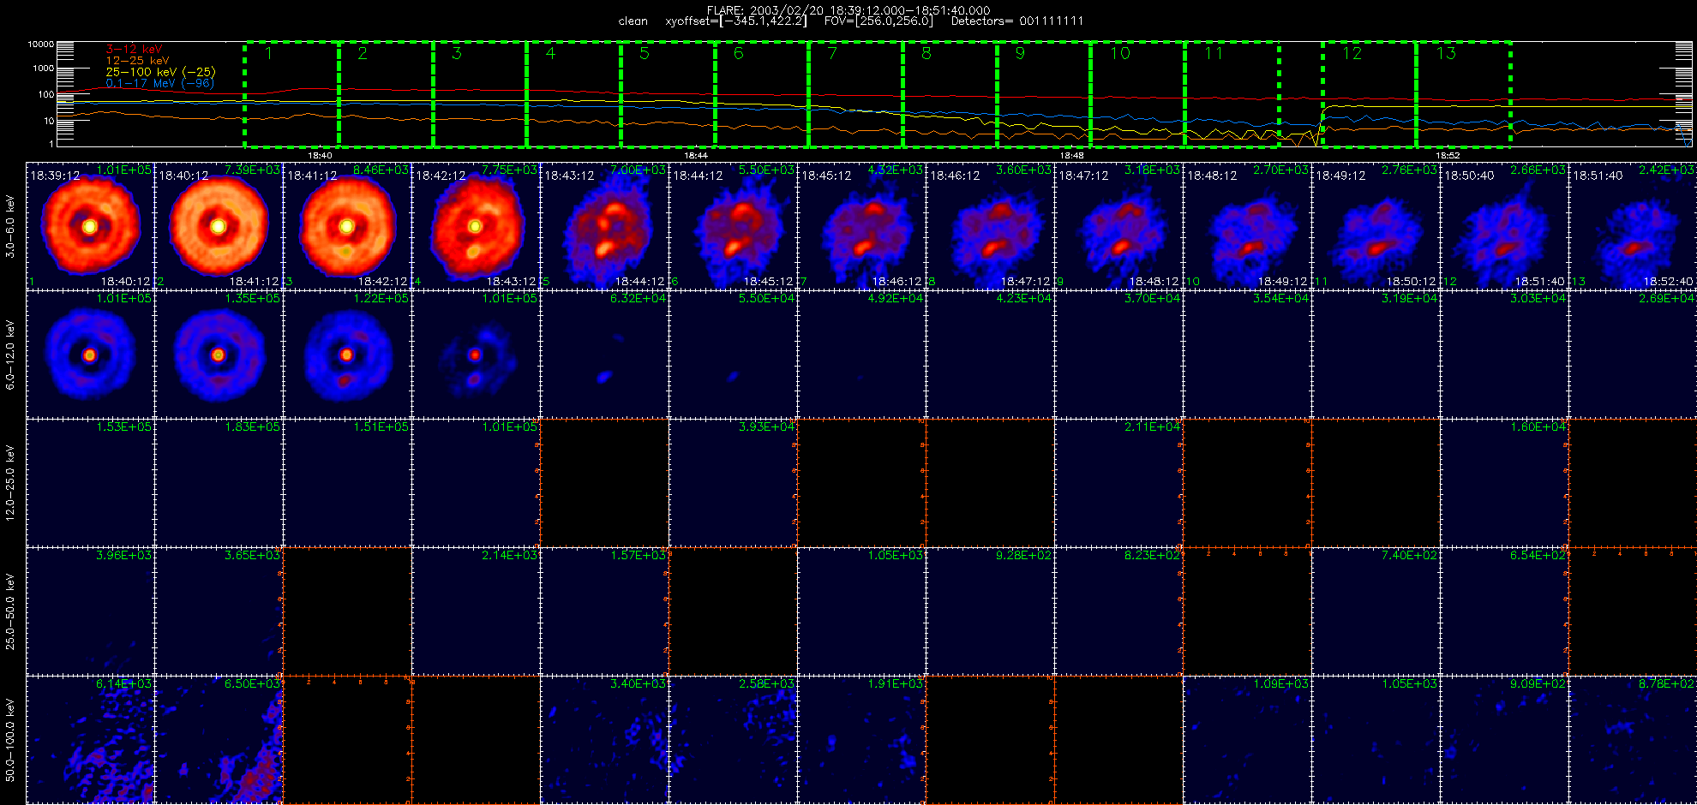Open the 12.0-25.0 keV image labeled 1.83E+05
This screenshot has width=1697, height=805.
(x=219, y=483)
